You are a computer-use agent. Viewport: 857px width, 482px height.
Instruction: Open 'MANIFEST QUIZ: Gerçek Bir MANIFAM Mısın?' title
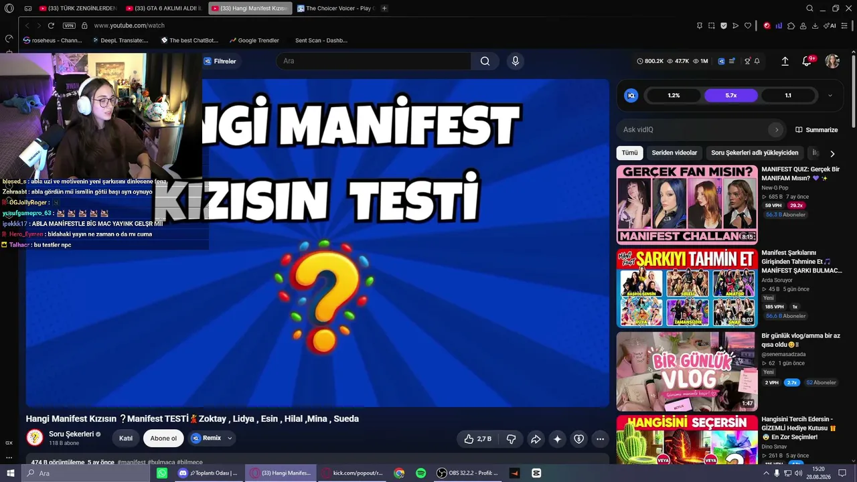[801, 174]
